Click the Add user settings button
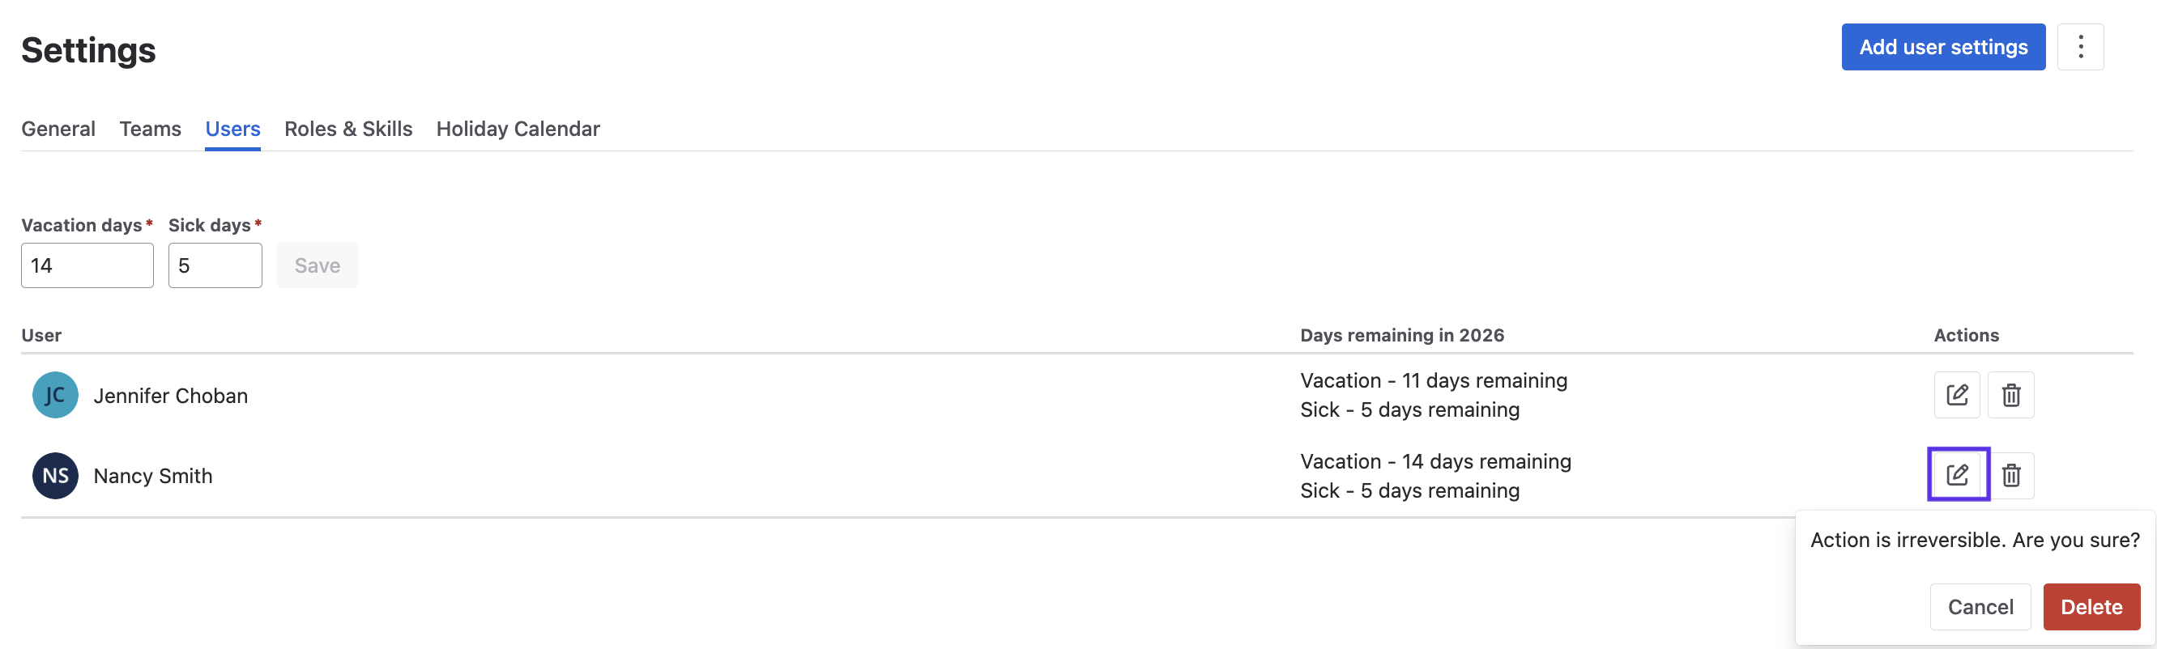This screenshot has width=2157, height=649. (1942, 47)
